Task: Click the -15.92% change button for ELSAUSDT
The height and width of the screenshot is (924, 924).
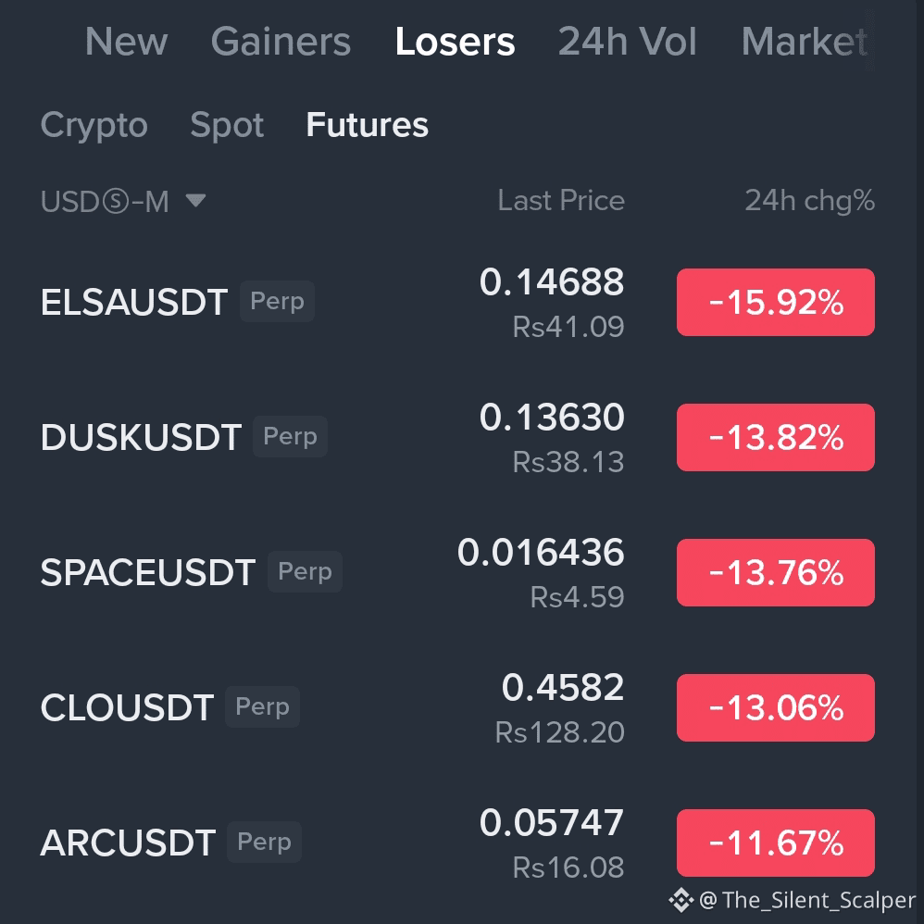Action: pos(775,302)
